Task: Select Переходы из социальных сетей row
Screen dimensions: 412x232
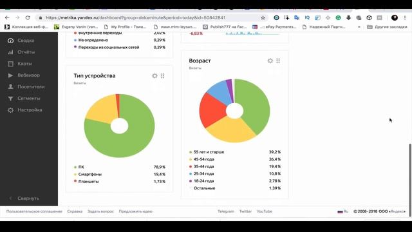Action: (x=120, y=47)
